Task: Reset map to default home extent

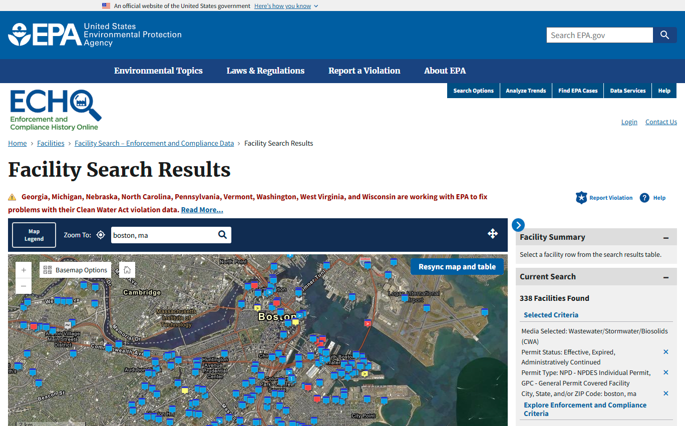Action: (127, 270)
